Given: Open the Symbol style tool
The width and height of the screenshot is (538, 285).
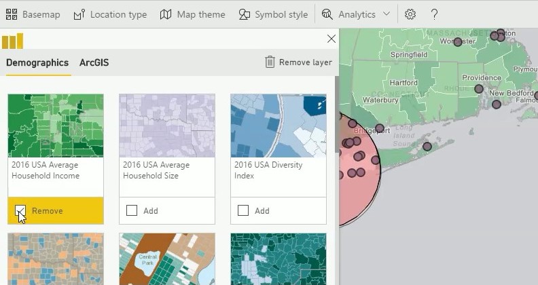Looking at the screenshot, I should (273, 14).
